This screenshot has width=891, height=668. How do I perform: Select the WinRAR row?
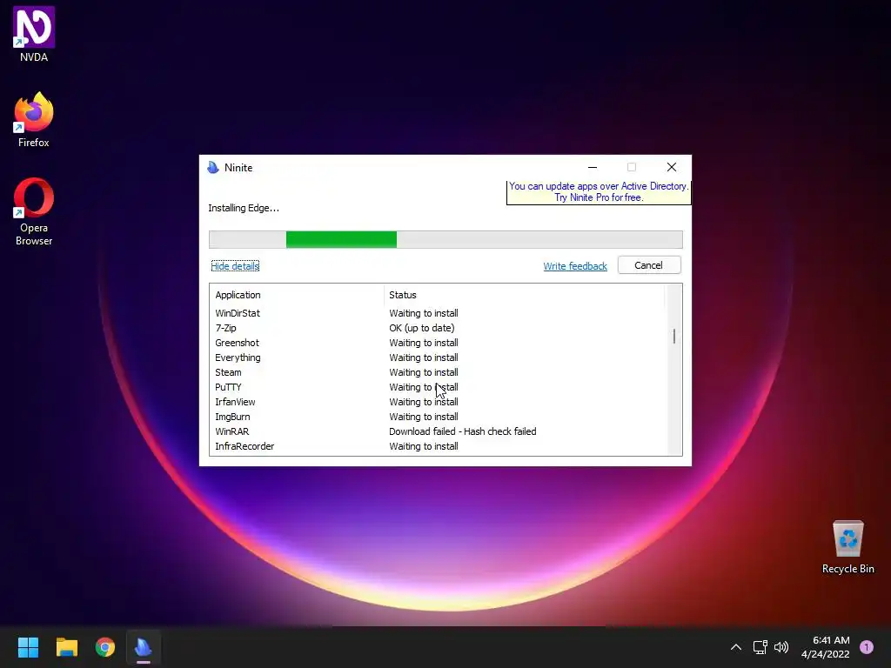[439, 431]
